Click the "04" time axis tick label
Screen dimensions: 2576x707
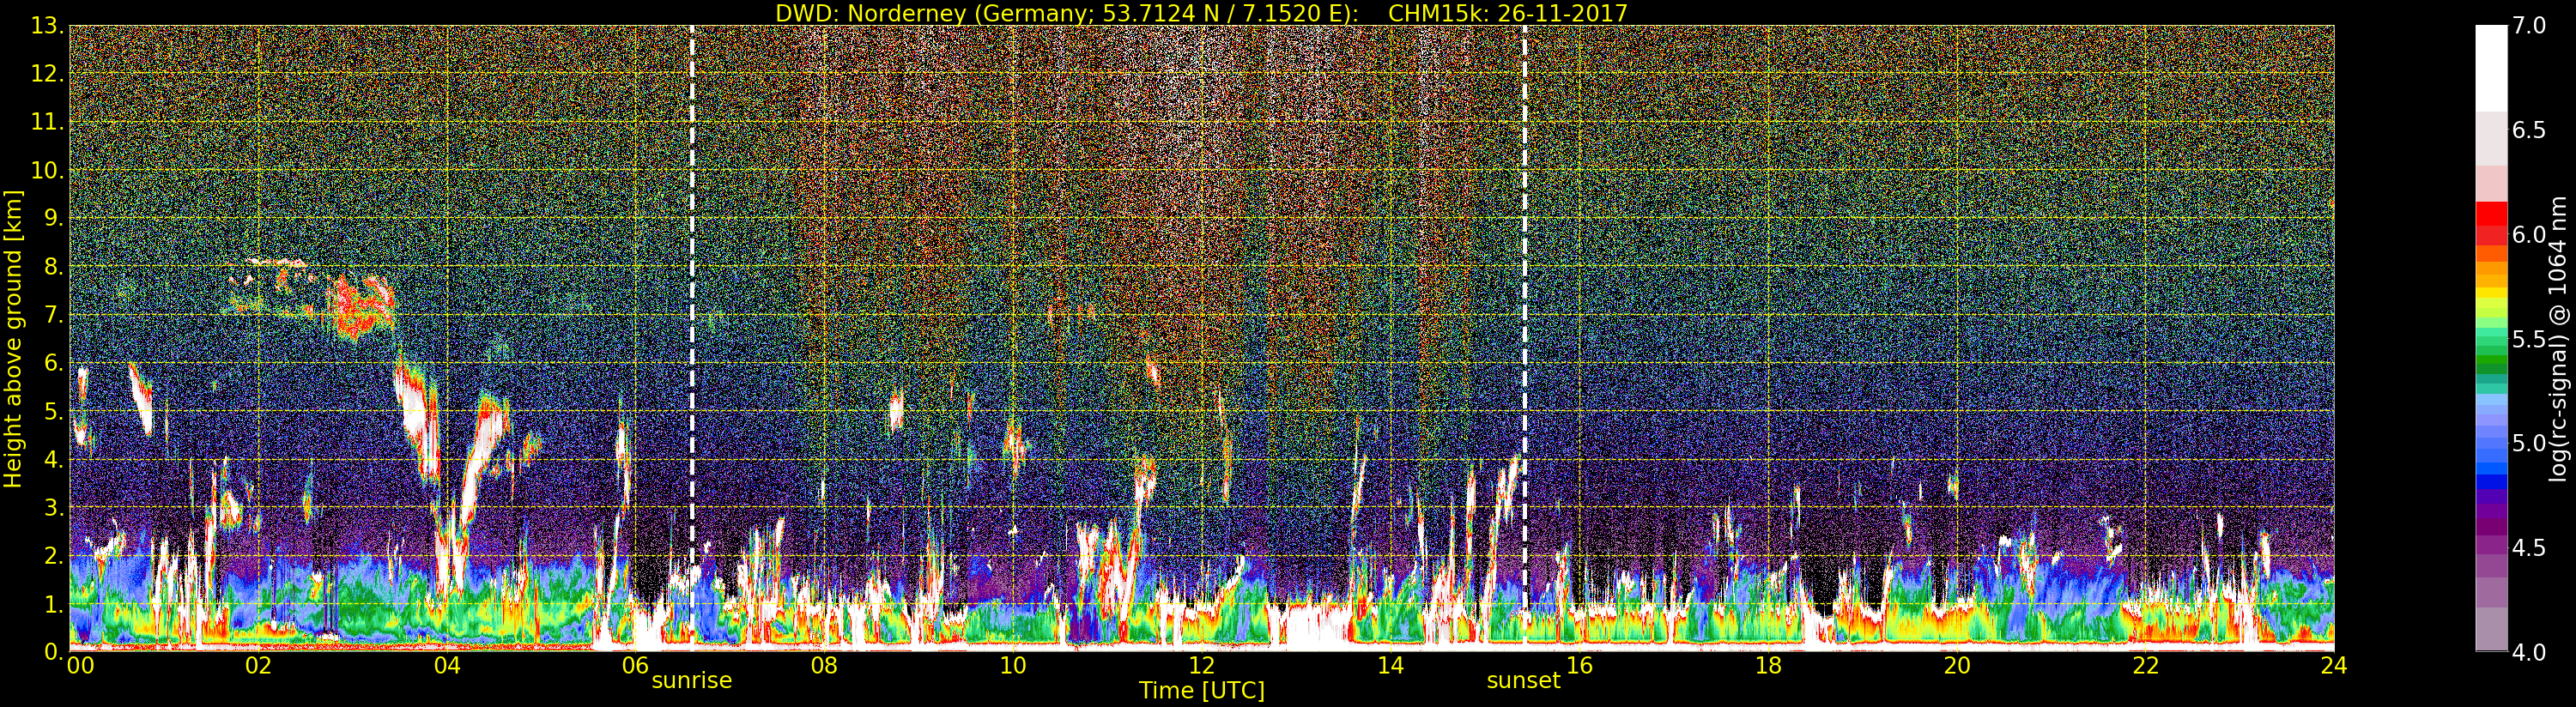pyautogui.click(x=447, y=665)
